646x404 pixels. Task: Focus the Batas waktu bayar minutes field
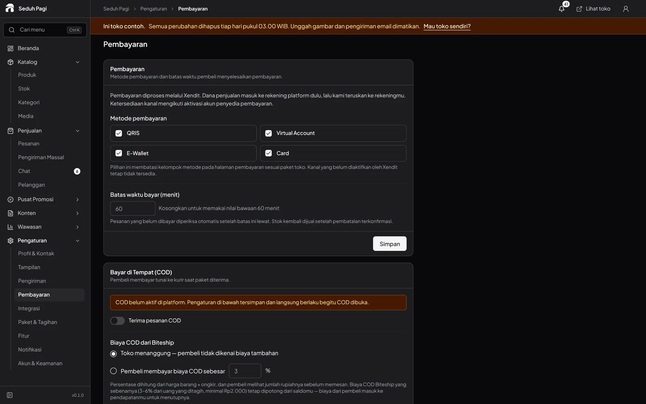coord(133,208)
